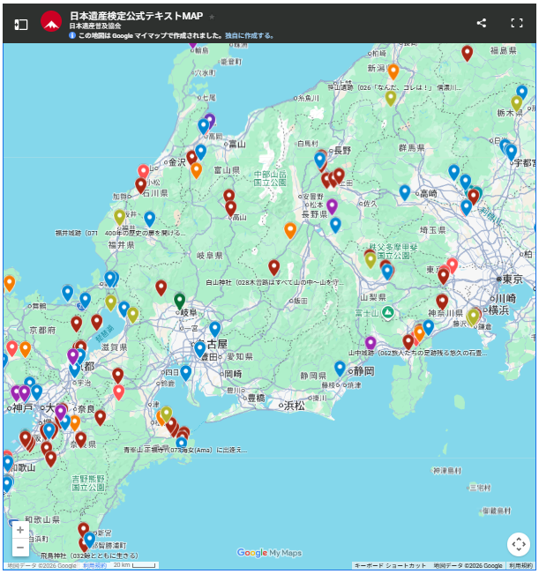
Task: Zoom in with the plus button
Action: [x=20, y=530]
